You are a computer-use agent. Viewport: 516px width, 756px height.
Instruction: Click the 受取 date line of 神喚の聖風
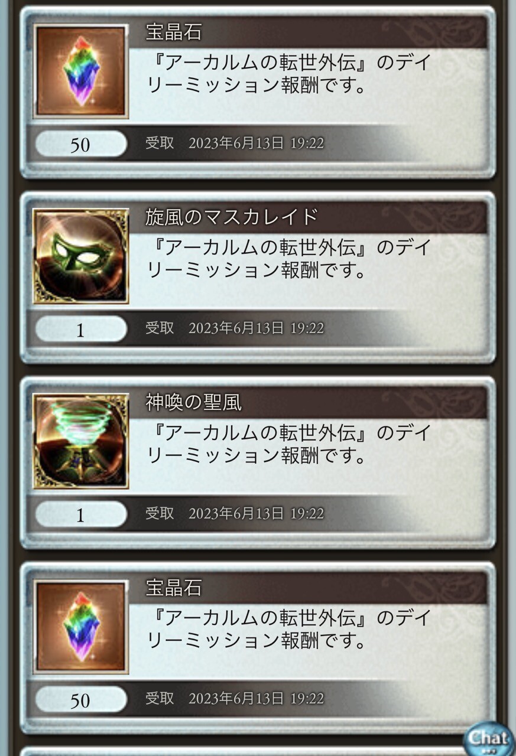235,514
